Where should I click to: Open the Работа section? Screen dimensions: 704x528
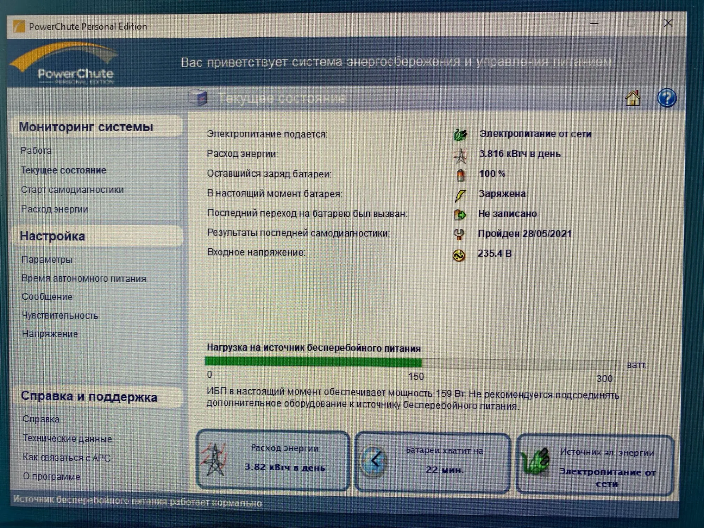point(36,151)
